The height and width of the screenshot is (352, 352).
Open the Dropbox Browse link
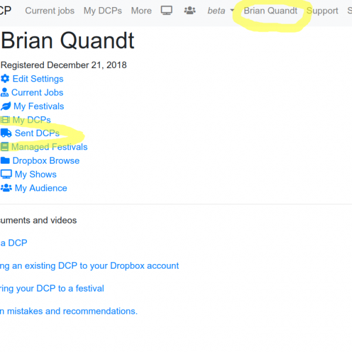(x=46, y=161)
